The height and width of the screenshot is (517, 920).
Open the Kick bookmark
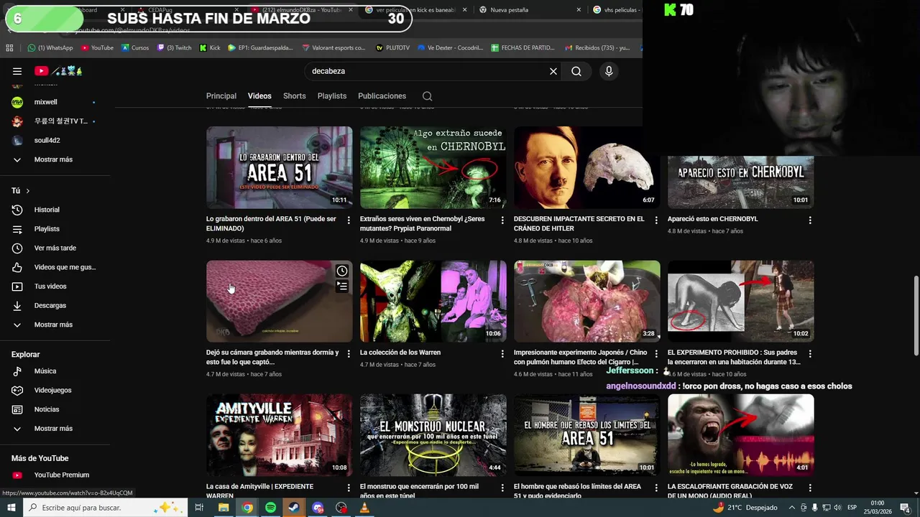click(210, 48)
